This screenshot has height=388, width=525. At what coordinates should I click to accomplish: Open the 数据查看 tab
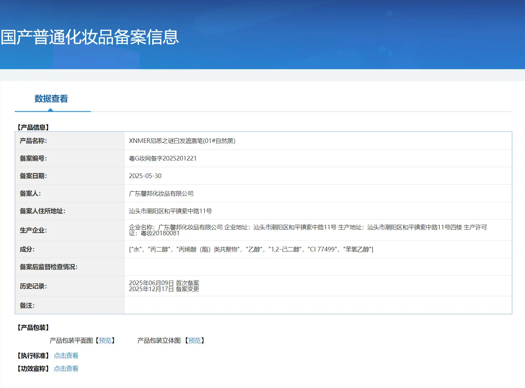pos(51,99)
